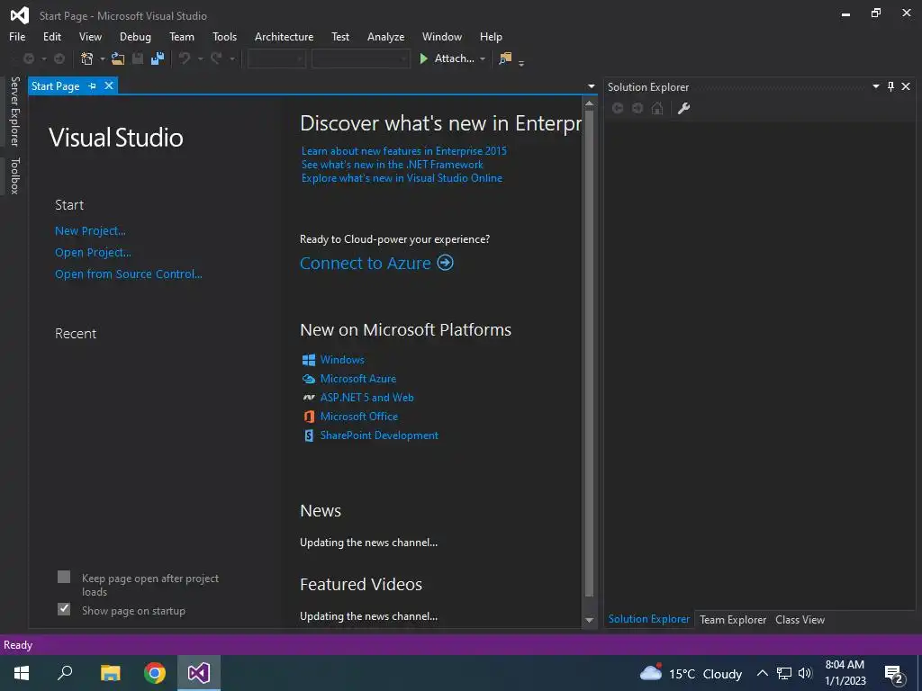Click the ASP.NET icon in platforms list
This screenshot has width=922, height=691.
[x=309, y=398]
